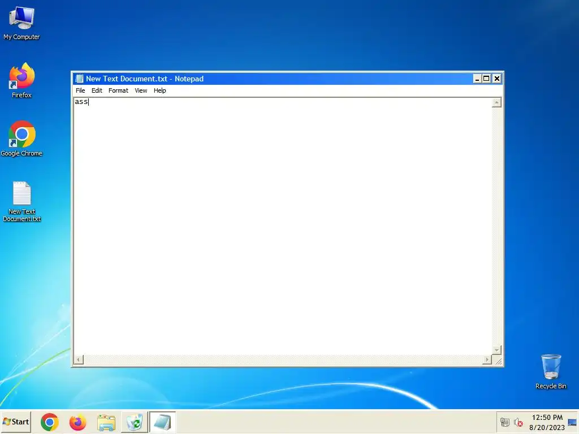579x434 pixels.
Task: Click the muted volume tray icon
Action: (518, 422)
